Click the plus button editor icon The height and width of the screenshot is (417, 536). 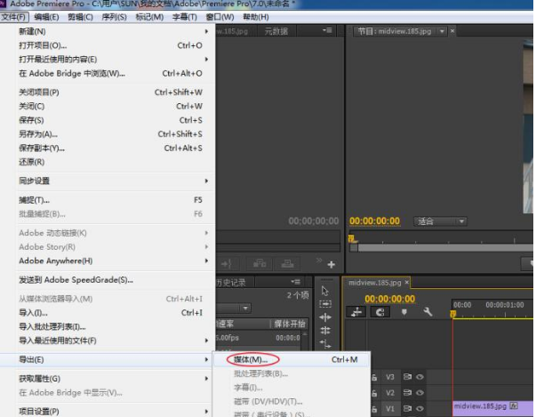pyautogui.click(x=331, y=264)
